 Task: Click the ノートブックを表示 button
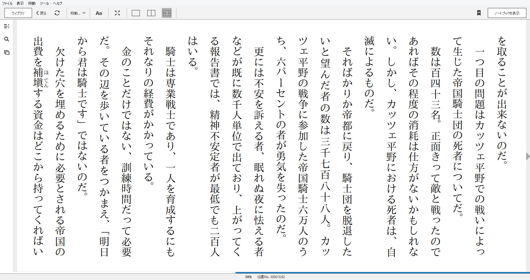[x=507, y=13]
